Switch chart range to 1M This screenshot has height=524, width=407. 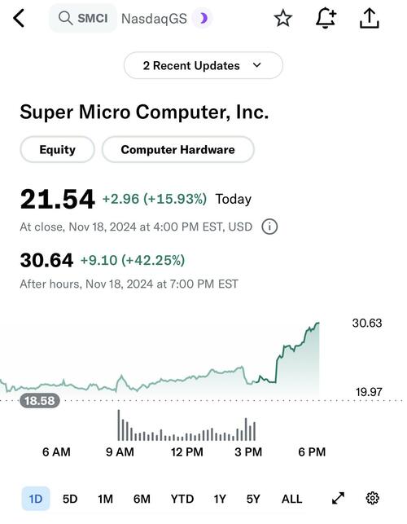coord(105,499)
